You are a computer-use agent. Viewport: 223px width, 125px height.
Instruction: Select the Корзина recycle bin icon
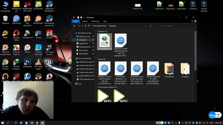[6, 20]
